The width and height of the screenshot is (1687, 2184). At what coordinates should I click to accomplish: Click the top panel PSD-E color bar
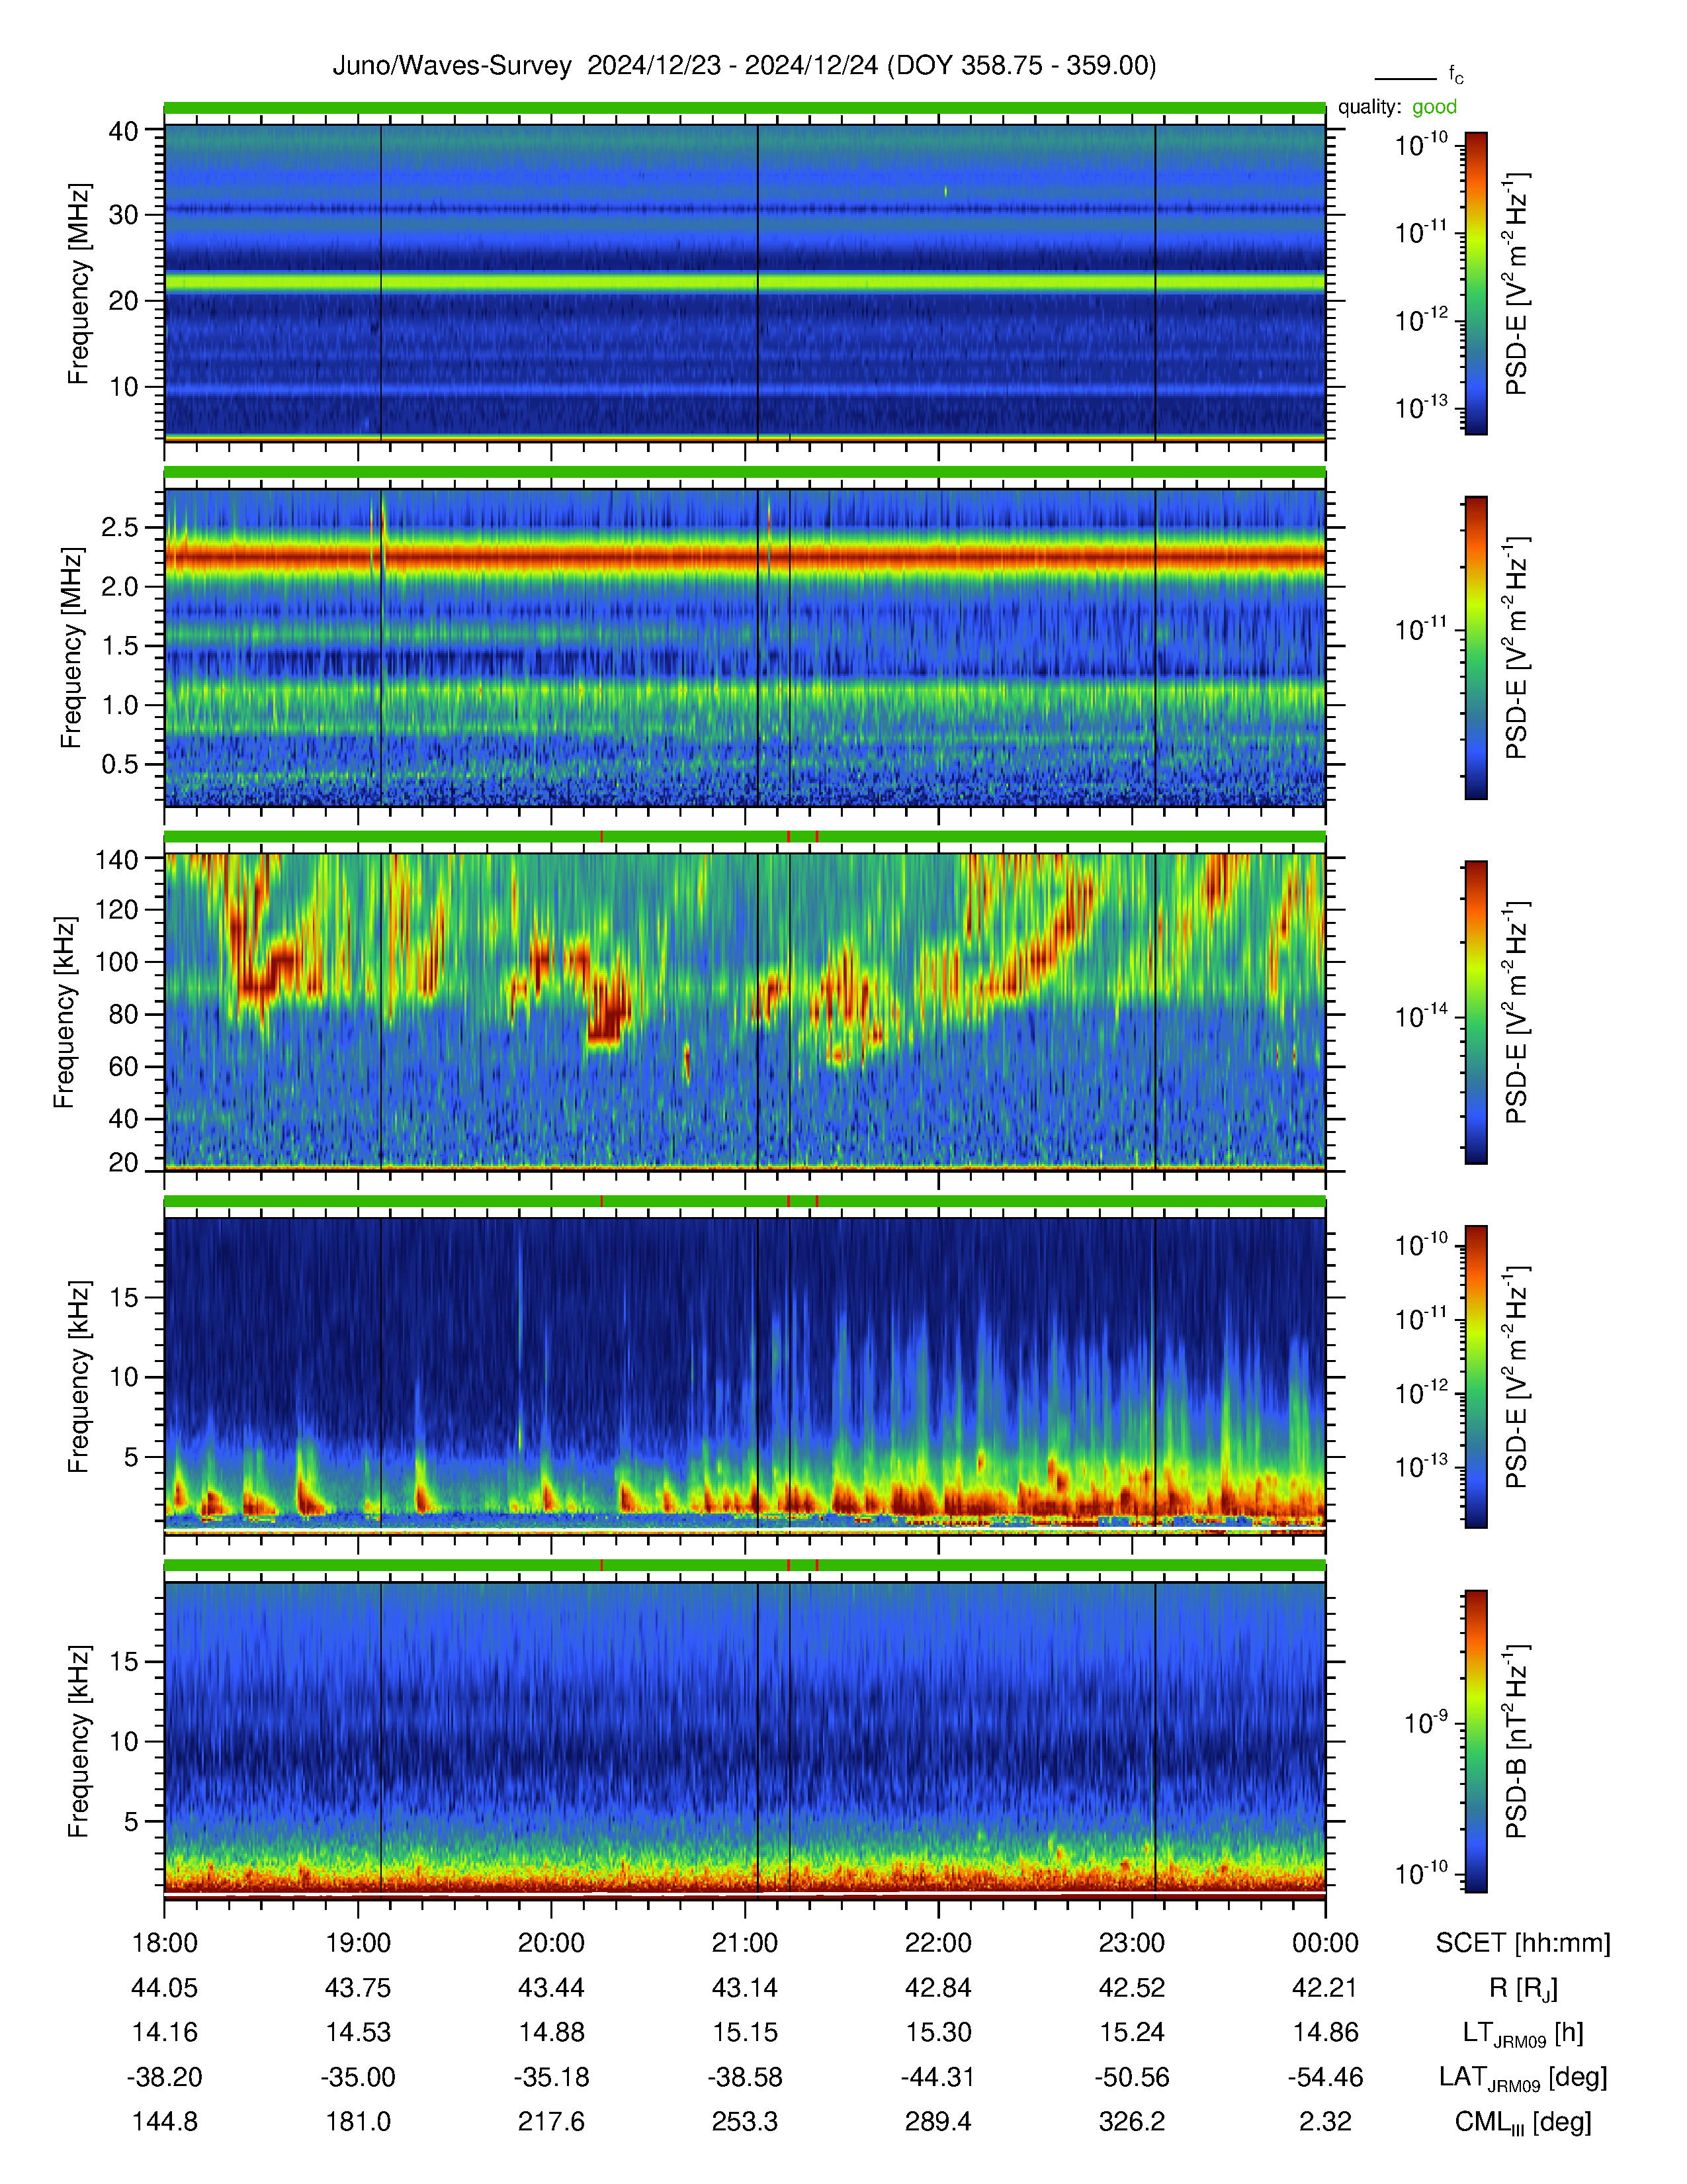(x=1475, y=283)
